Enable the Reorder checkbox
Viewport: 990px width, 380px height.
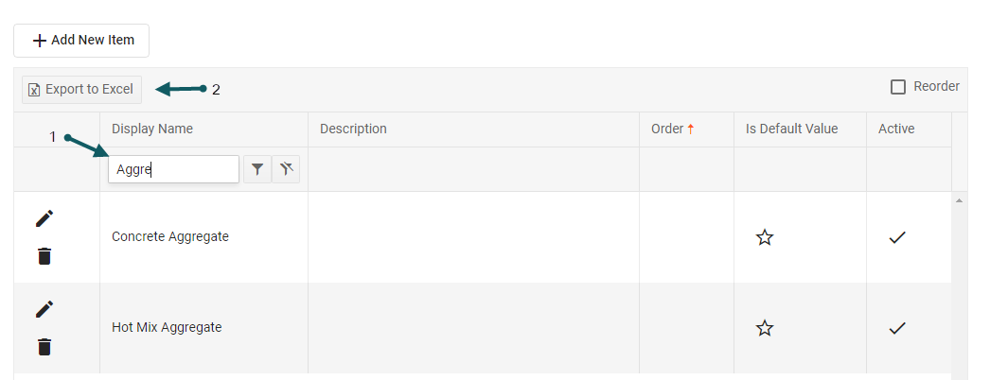click(898, 87)
